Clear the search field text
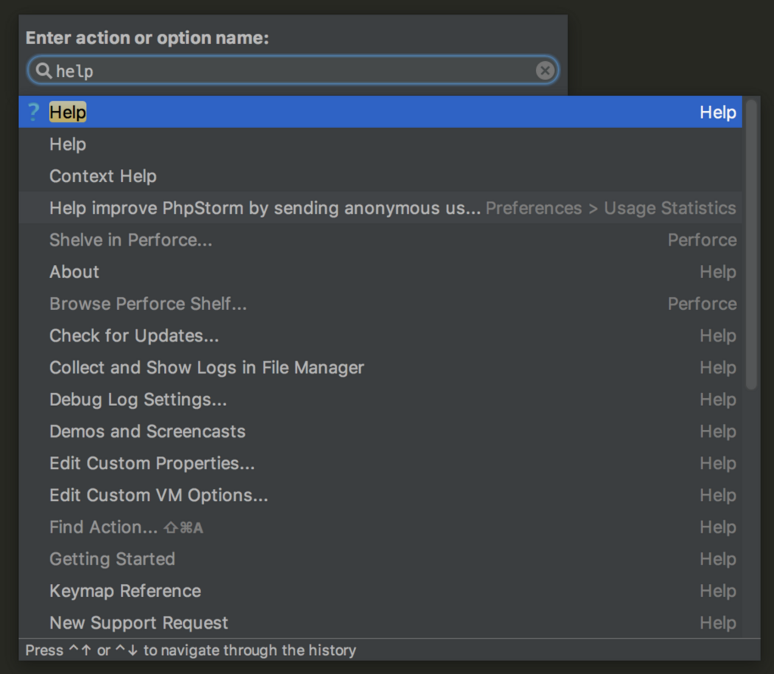This screenshot has height=674, width=774. pos(544,71)
